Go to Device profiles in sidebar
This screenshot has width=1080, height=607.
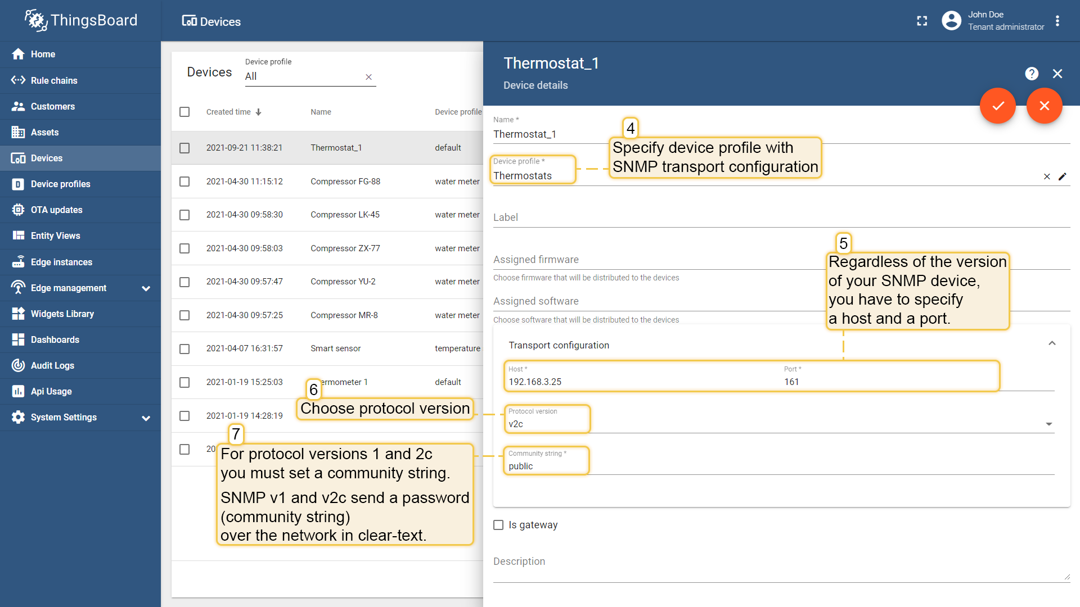[x=60, y=184]
